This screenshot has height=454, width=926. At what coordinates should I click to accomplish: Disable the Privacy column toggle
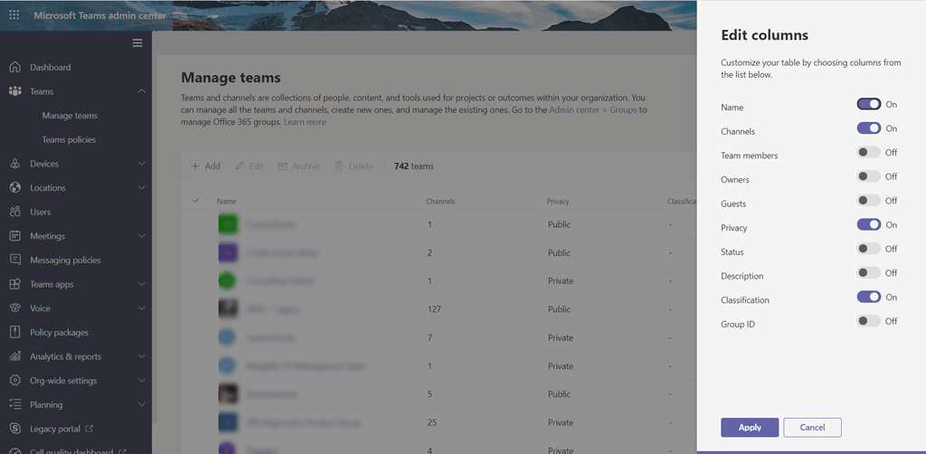point(868,225)
